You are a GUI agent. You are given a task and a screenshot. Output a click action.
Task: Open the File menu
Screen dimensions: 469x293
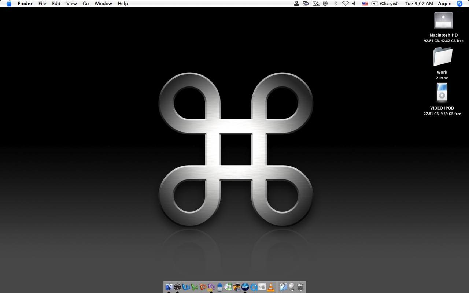pyautogui.click(x=42, y=4)
